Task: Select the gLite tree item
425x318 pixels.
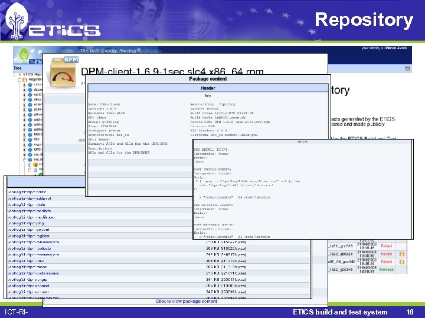Action: 38,110
